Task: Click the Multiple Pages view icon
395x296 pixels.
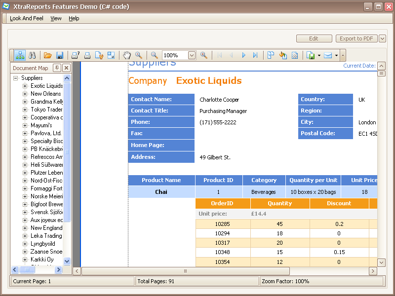Action: (x=271, y=55)
